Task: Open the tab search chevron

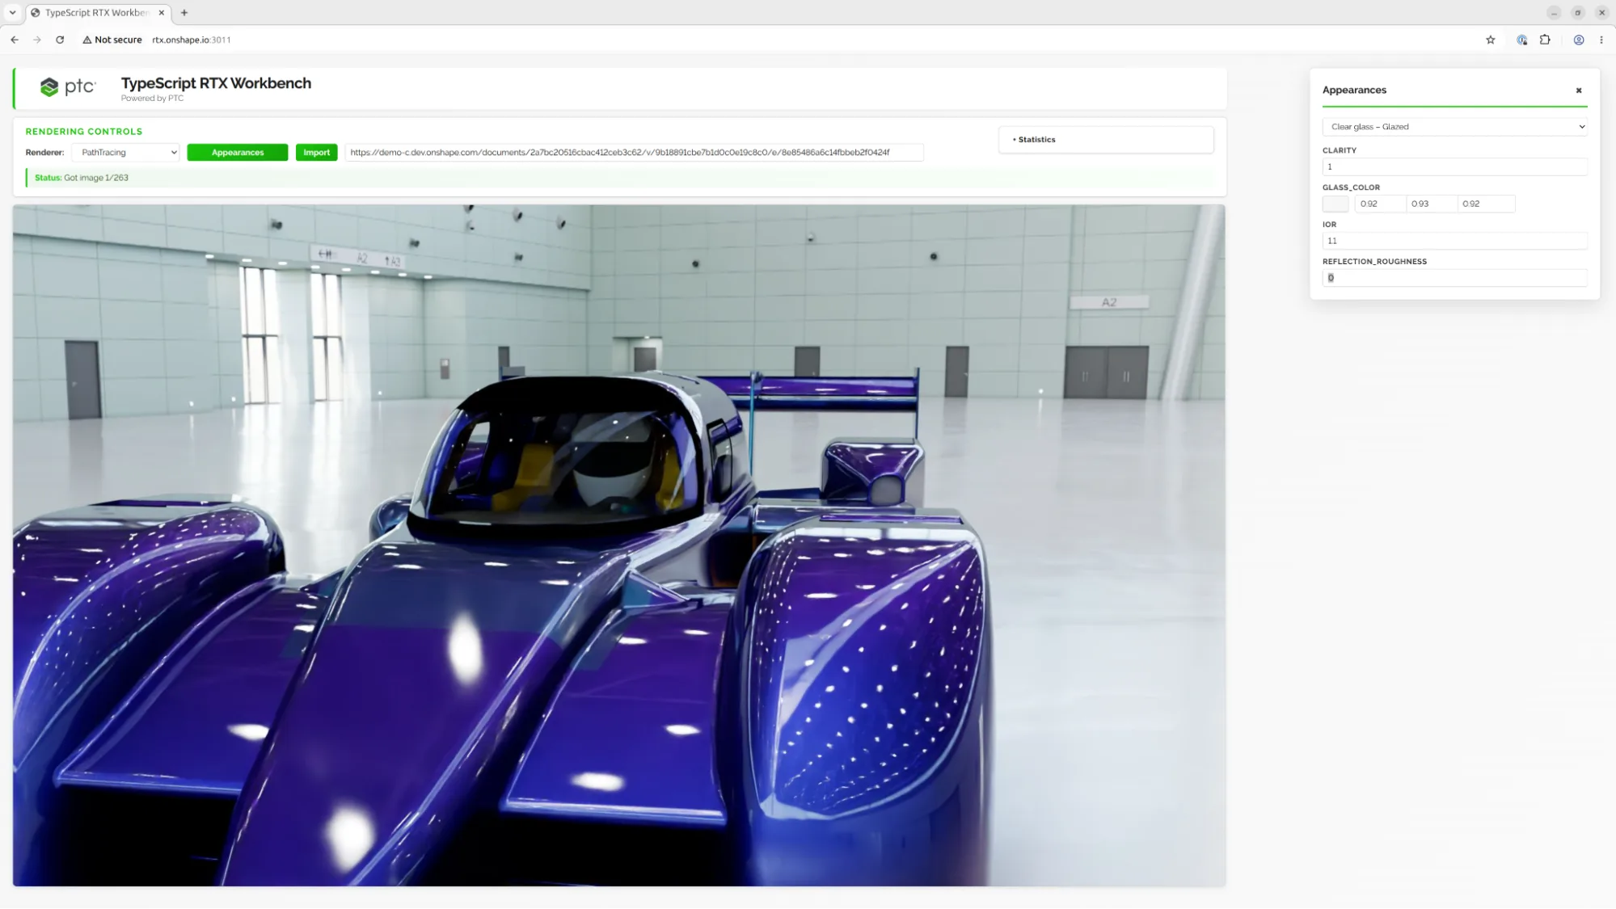Action: tap(12, 13)
